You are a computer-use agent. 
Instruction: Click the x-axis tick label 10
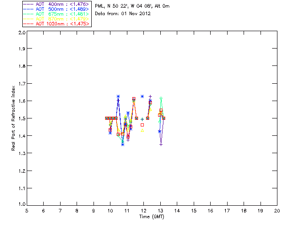pos(110,211)
